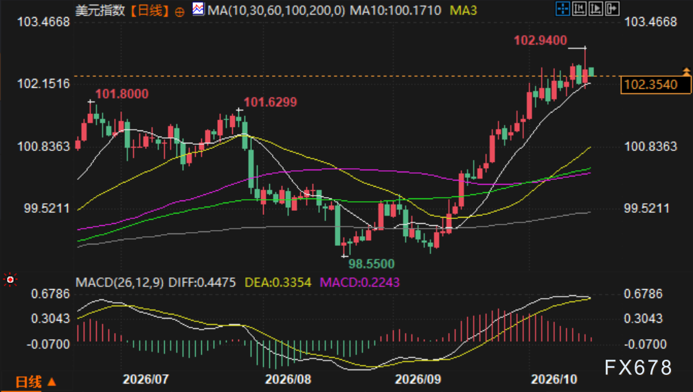Click the orange arrow above the 102.3540 price tag

[686, 71]
